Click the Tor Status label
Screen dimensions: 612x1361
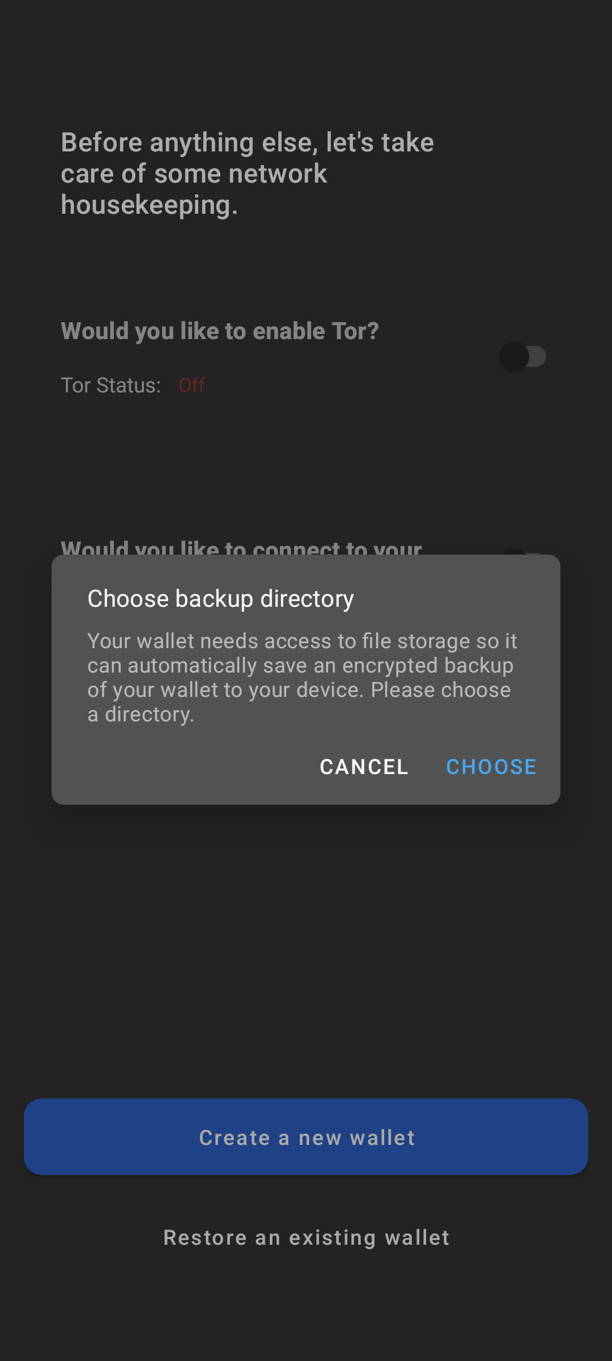110,386
